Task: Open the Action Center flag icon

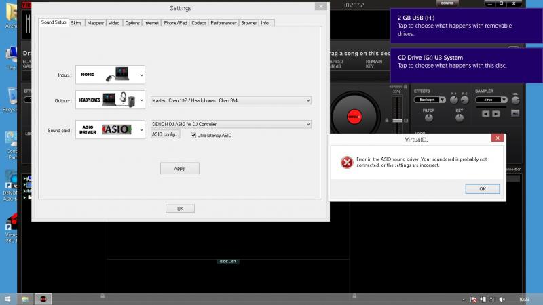Action: pyautogui.click(x=473, y=300)
